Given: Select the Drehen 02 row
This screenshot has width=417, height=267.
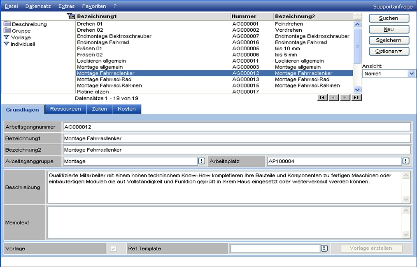Looking at the screenshot, I should pyautogui.click(x=214, y=30).
